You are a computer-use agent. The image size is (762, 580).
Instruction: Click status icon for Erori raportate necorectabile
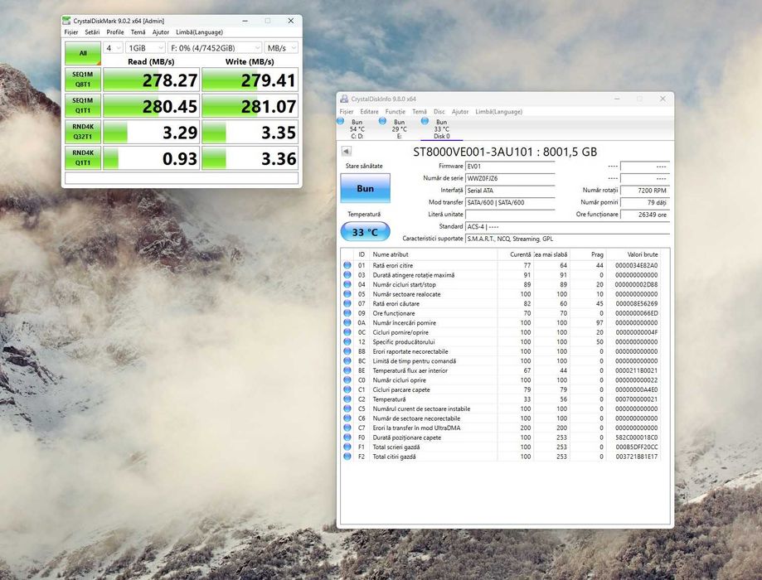point(347,351)
